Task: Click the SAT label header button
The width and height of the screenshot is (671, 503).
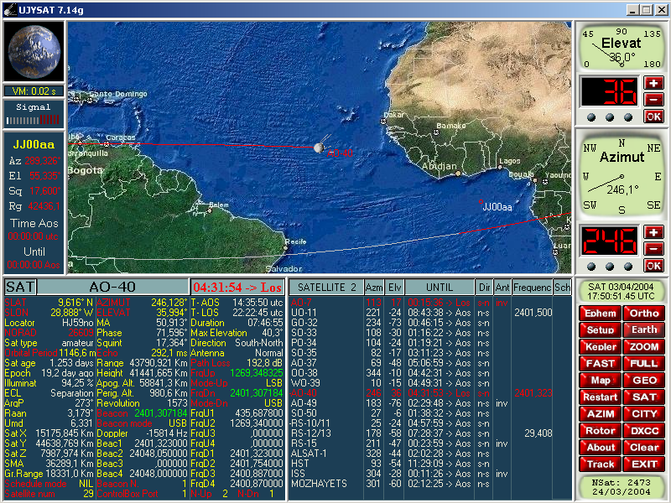Action: click(20, 287)
